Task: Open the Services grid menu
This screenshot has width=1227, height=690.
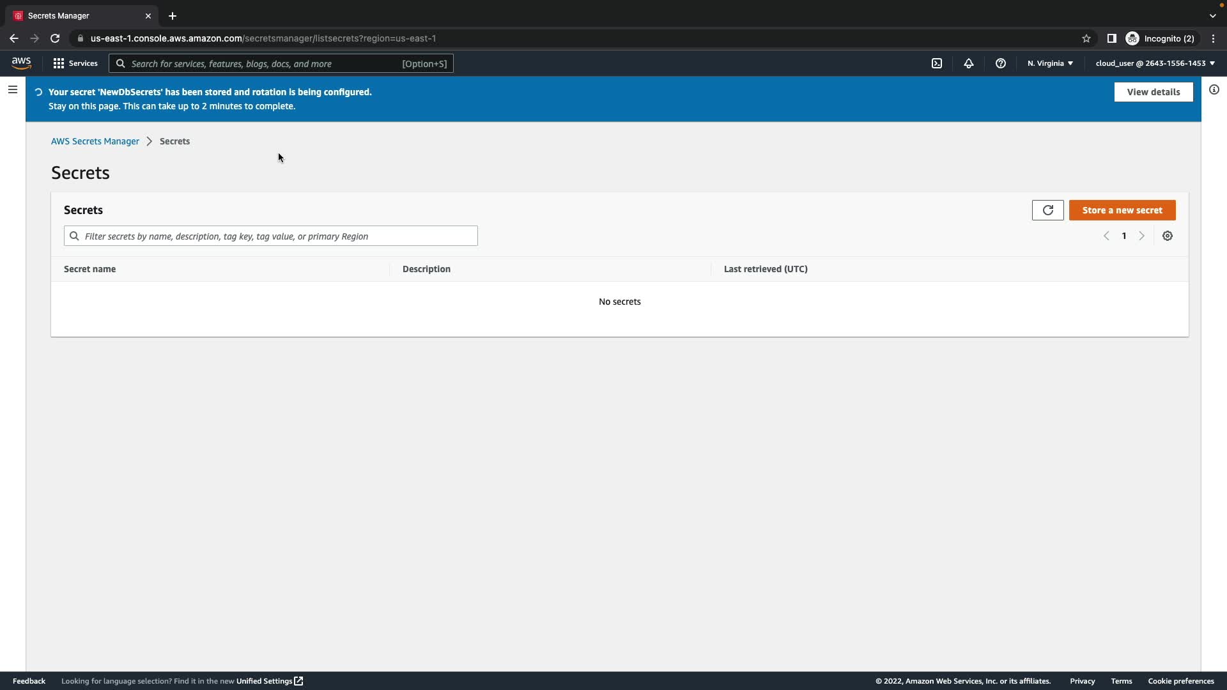Action: click(x=75, y=63)
